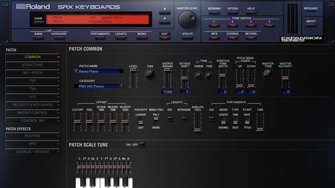335x188 pixels.
Task: Open the BANK list button
Action: (x=38, y=38)
